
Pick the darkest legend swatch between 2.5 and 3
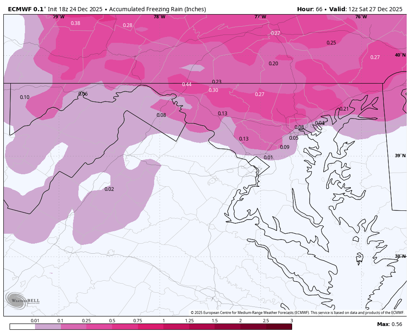(279, 327)
